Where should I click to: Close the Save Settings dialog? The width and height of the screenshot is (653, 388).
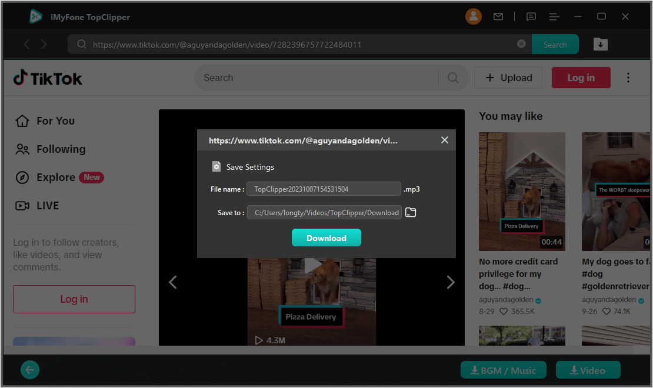(x=445, y=140)
